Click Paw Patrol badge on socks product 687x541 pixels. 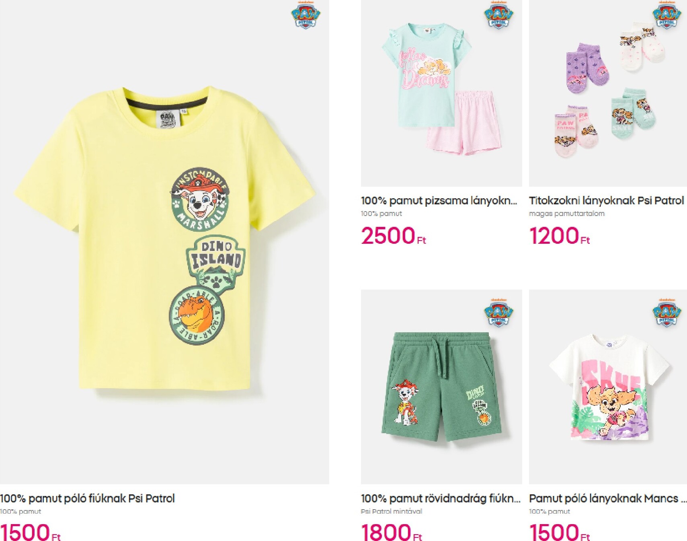(667, 14)
